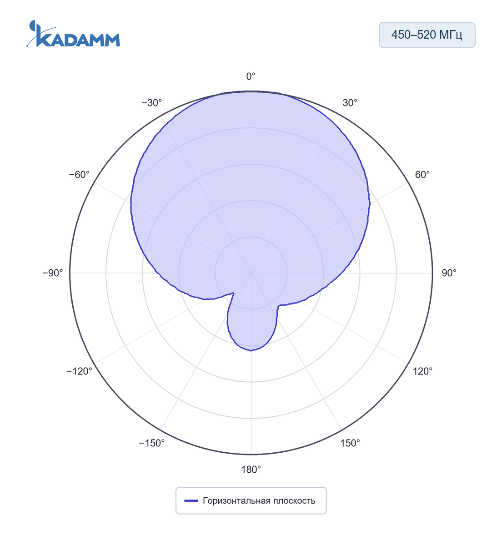Click the −30° angle label
502x551 pixels.
152,103
